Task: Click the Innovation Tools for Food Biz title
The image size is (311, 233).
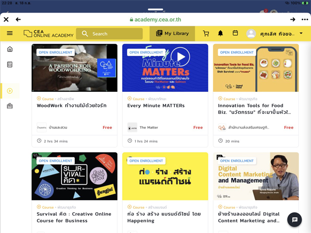Action: (254, 109)
